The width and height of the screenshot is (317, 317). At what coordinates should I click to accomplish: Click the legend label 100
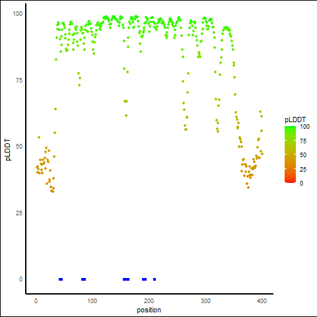(x=305, y=127)
